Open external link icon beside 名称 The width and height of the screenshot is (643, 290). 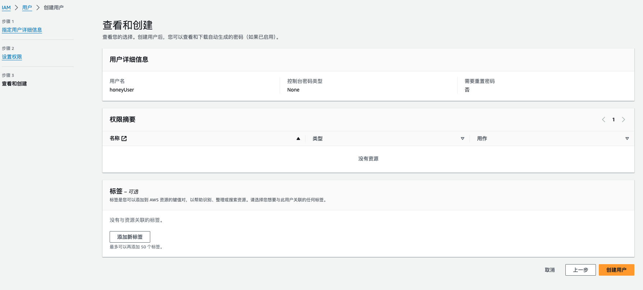click(124, 139)
